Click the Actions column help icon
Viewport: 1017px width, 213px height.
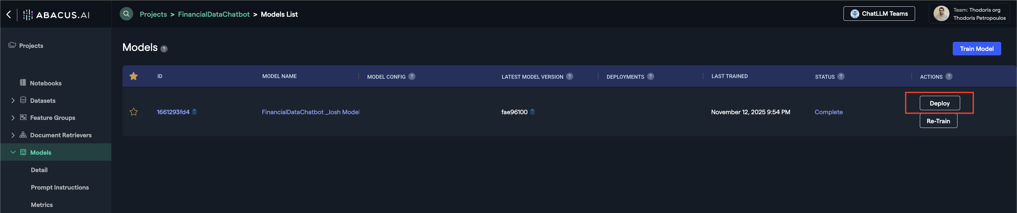pyautogui.click(x=949, y=77)
